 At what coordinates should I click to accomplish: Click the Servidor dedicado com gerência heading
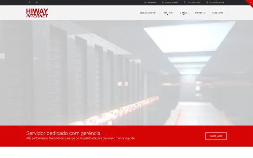(63, 133)
